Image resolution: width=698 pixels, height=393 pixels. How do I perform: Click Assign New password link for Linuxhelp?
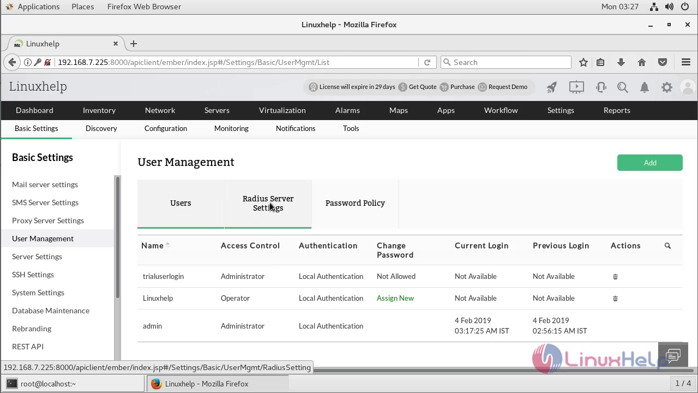point(395,298)
